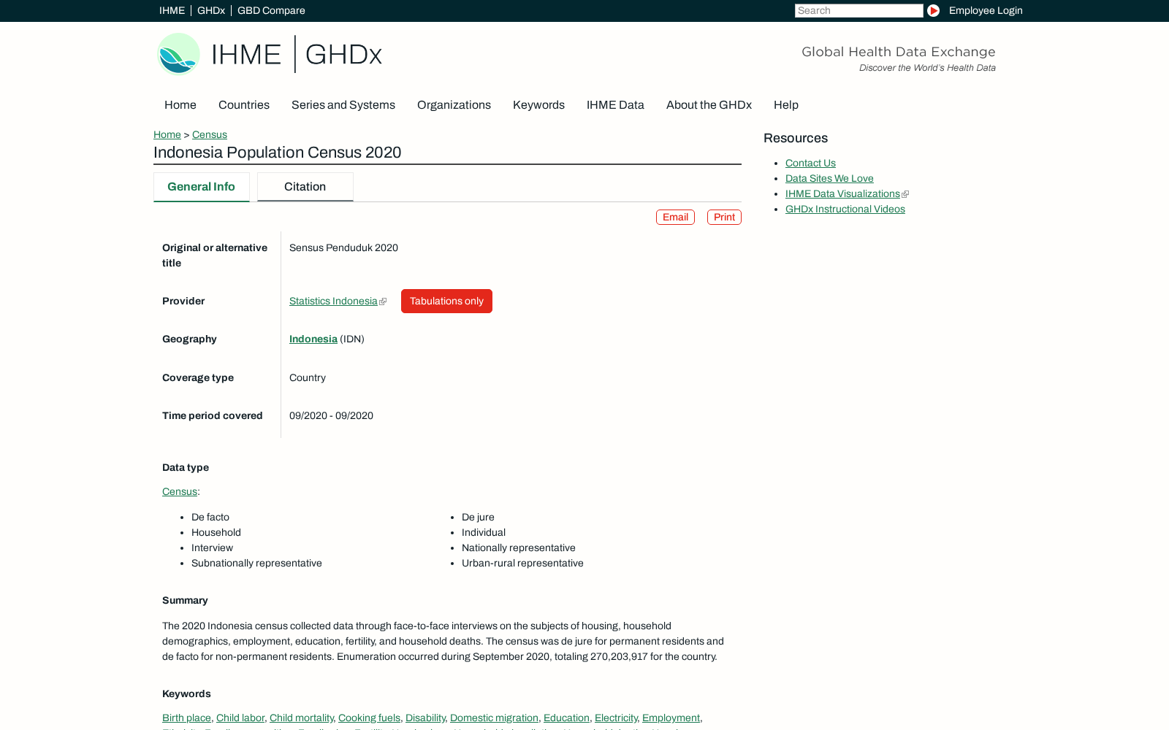This screenshot has height=730, width=1169.
Task: Click external link icon after IHME Data Visualizations
Action: (x=905, y=194)
